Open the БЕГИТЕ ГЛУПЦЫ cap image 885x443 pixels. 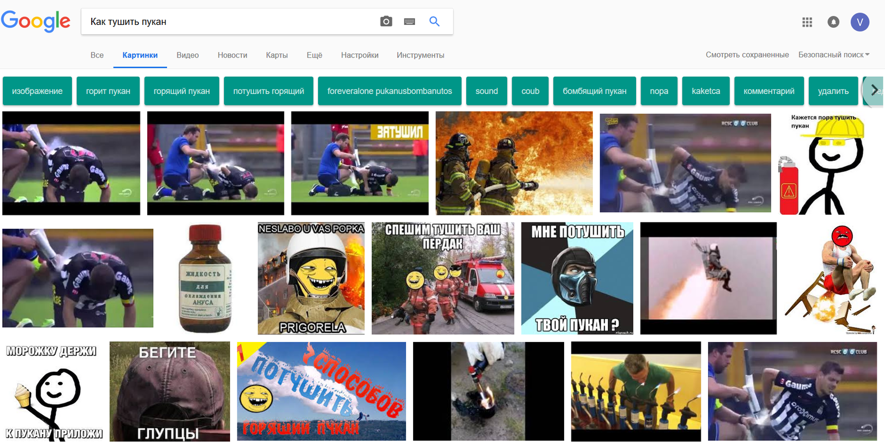click(170, 392)
